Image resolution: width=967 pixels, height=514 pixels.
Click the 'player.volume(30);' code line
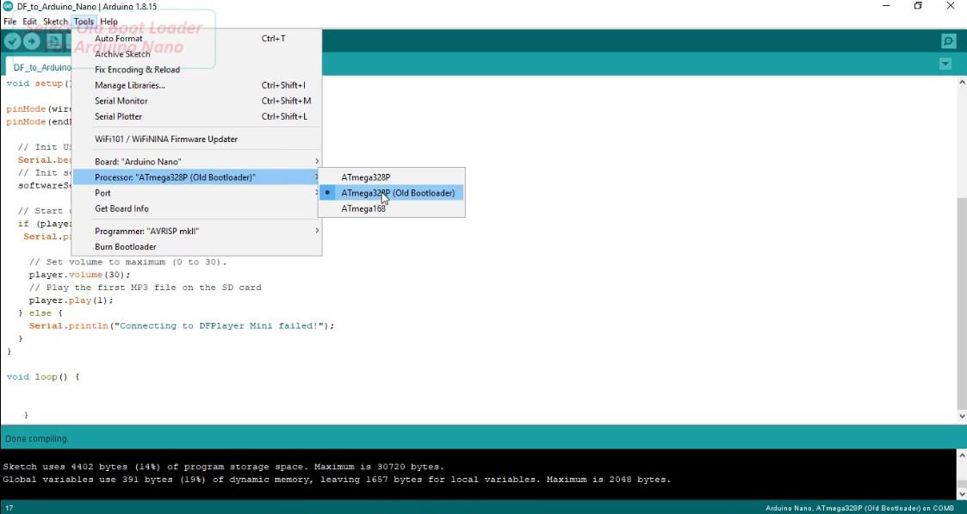(79, 275)
